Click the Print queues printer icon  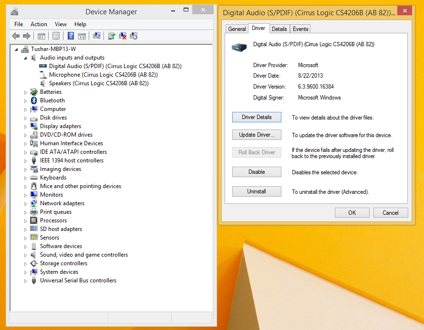33,212
